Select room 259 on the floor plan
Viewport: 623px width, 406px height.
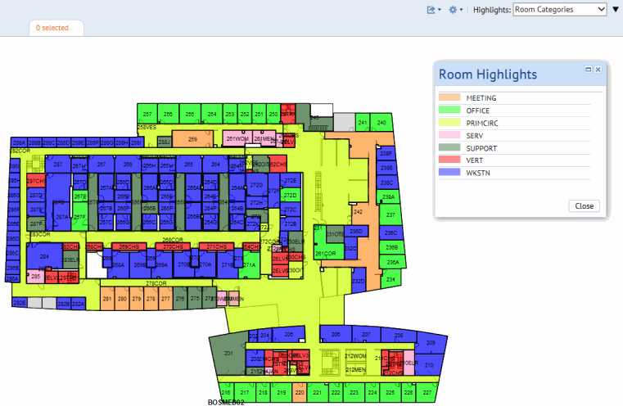193,140
